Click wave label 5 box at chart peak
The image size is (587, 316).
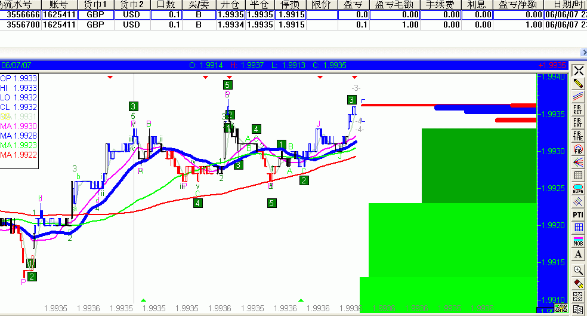pyautogui.click(x=227, y=85)
